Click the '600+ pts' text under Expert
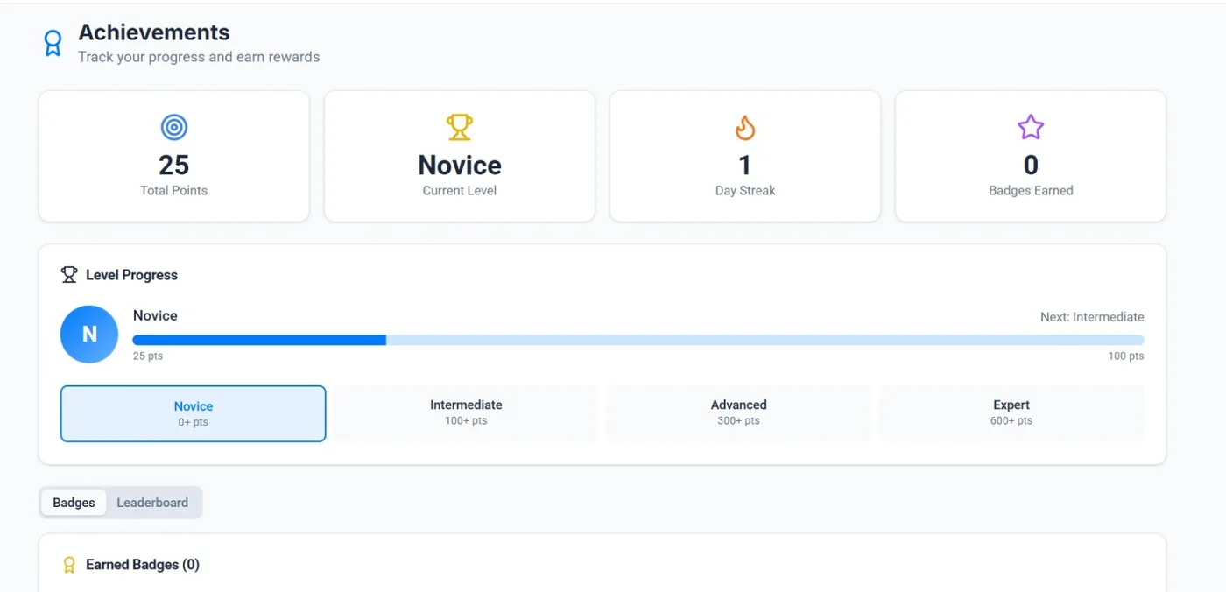This screenshot has height=592, width=1226. [1011, 421]
